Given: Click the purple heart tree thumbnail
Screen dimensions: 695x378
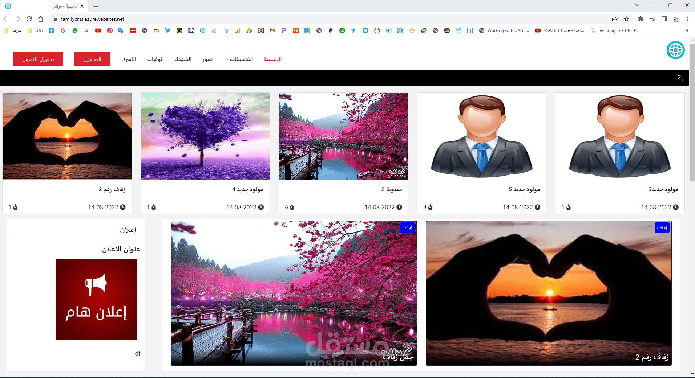Looking at the screenshot, I should click(x=205, y=136).
